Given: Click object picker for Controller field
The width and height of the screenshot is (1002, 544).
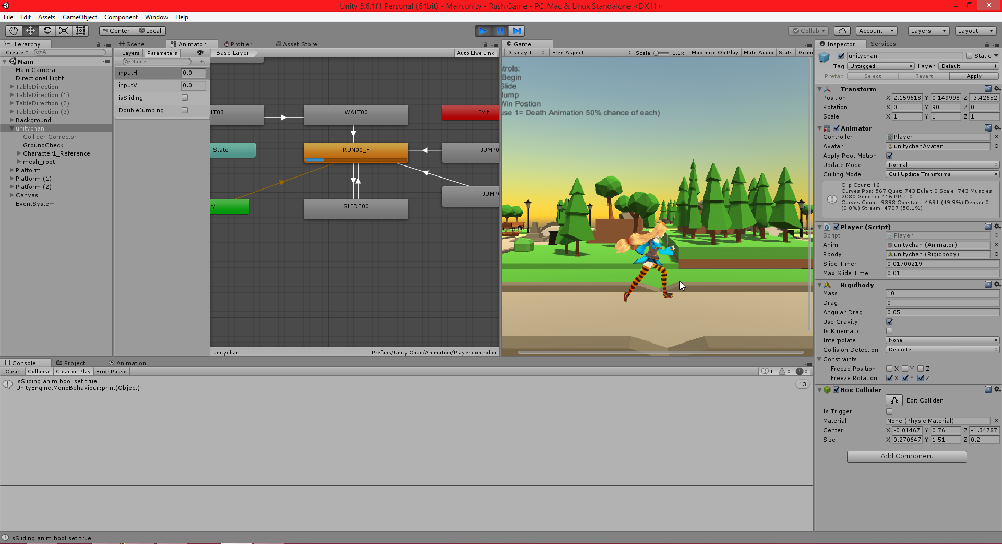Looking at the screenshot, I should point(996,137).
